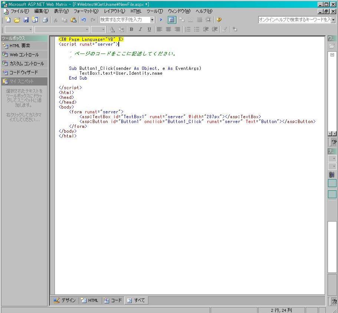The height and width of the screenshot is (313, 338).
Task: Expand the Web コントロール toolbox section
Action: [24, 55]
